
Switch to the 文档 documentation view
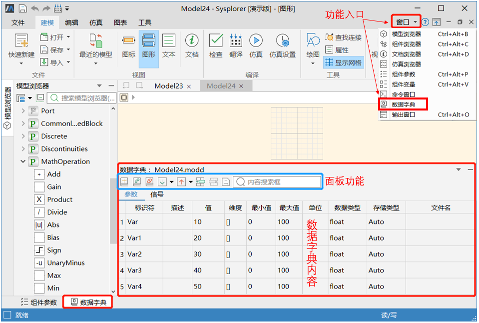(x=192, y=46)
